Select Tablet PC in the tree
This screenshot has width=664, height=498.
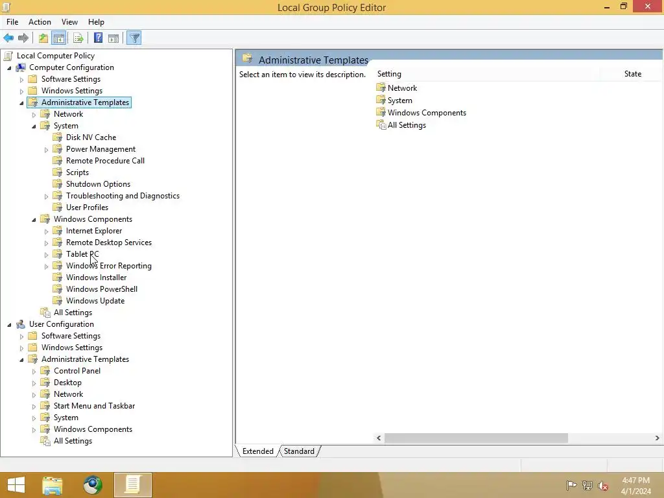coord(82,254)
